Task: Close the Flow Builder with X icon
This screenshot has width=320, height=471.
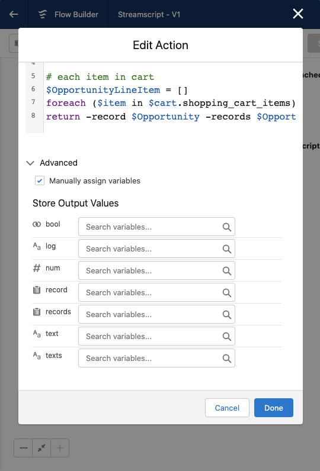Action: pos(297,14)
